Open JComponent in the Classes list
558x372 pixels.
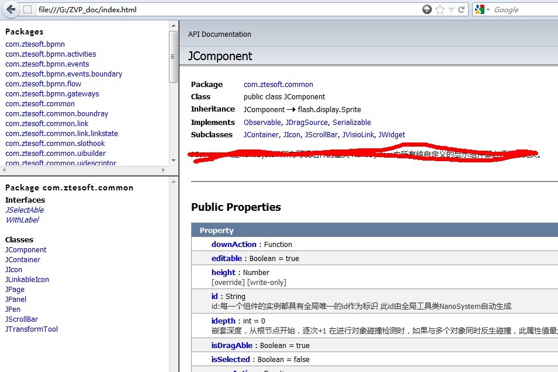click(26, 250)
